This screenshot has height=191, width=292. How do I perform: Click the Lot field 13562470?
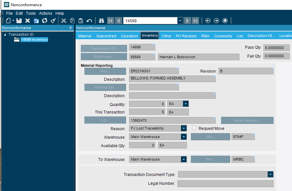tap(172, 120)
